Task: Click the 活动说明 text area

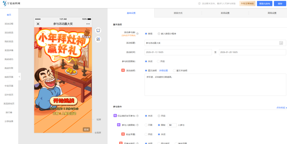Action: [x=215, y=85]
